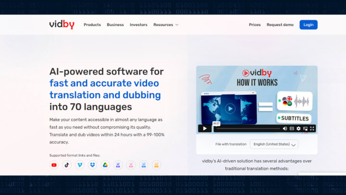Go to the Prices page
The height and width of the screenshot is (195, 346).
(255, 25)
